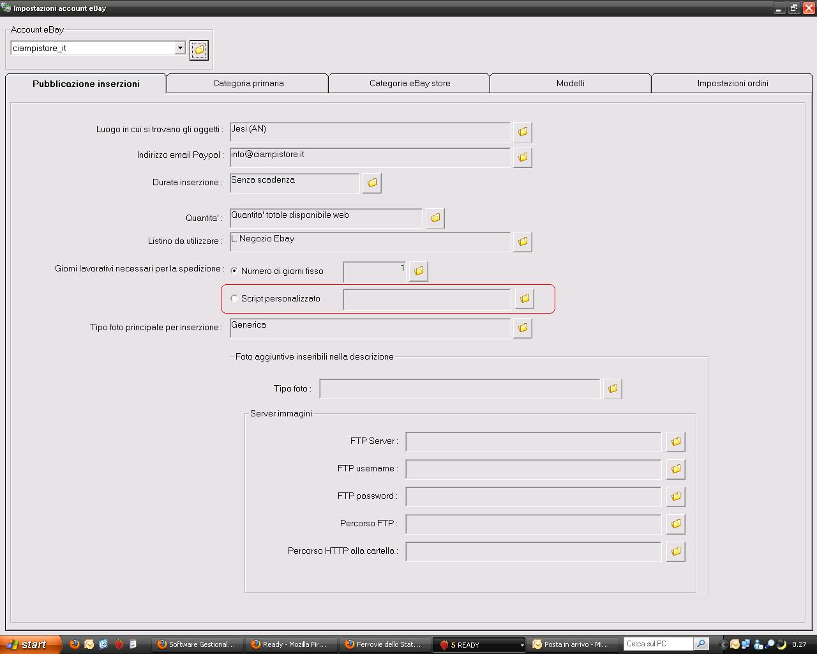This screenshot has height=654, width=817.
Task: Click the mail envelope icon in system tray
Action: (735, 644)
